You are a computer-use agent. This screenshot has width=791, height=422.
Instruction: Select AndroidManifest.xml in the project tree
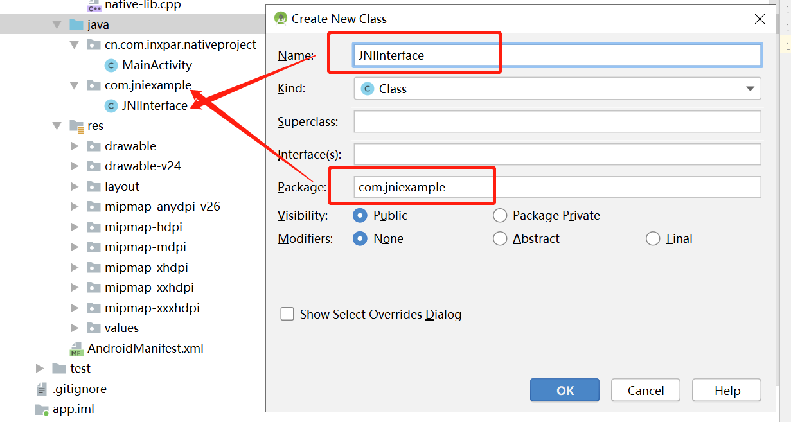(x=145, y=349)
